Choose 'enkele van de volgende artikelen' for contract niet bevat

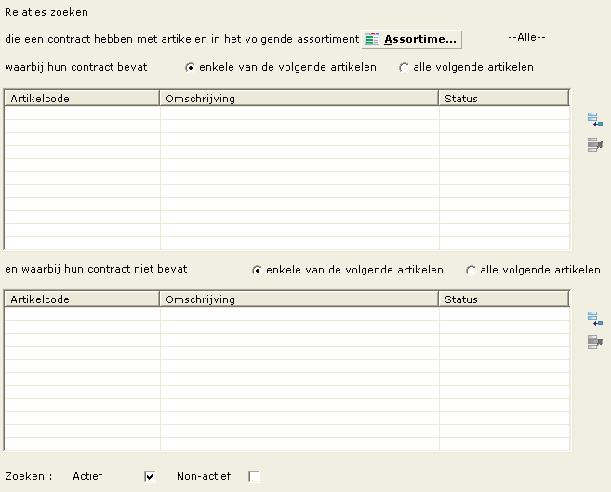[258, 270]
